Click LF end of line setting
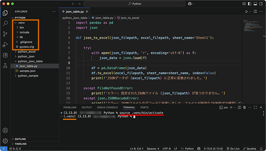The width and height of the screenshot is (266, 151). click(176, 149)
